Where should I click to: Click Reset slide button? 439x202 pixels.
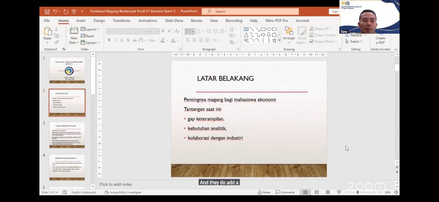click(x=88, y=36)
